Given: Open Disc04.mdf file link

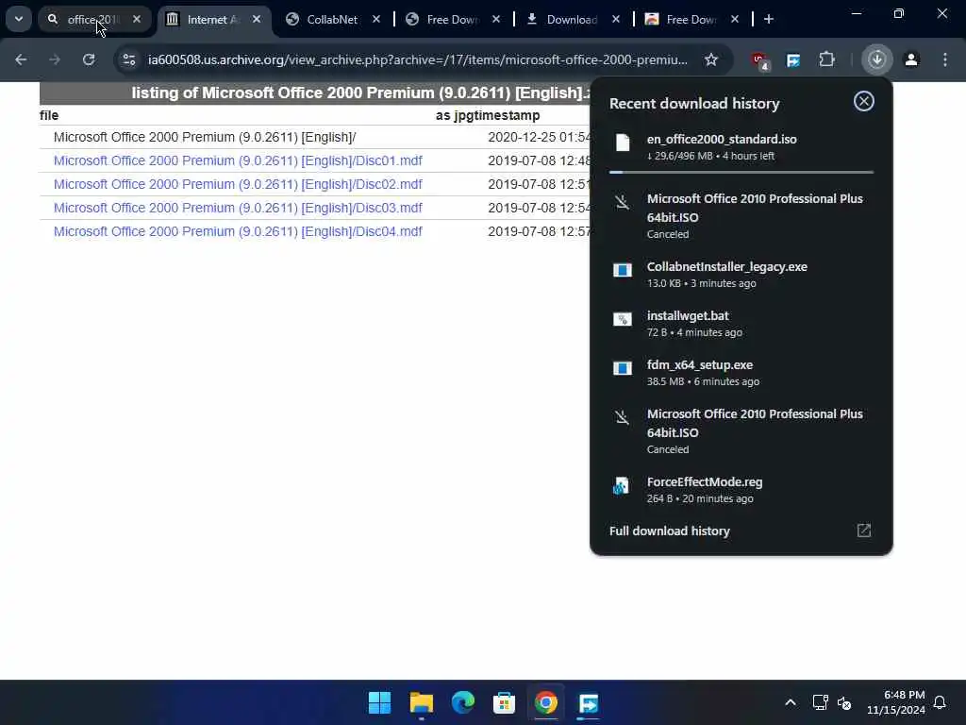Looking at the screenshot, I should click(238, 231).
